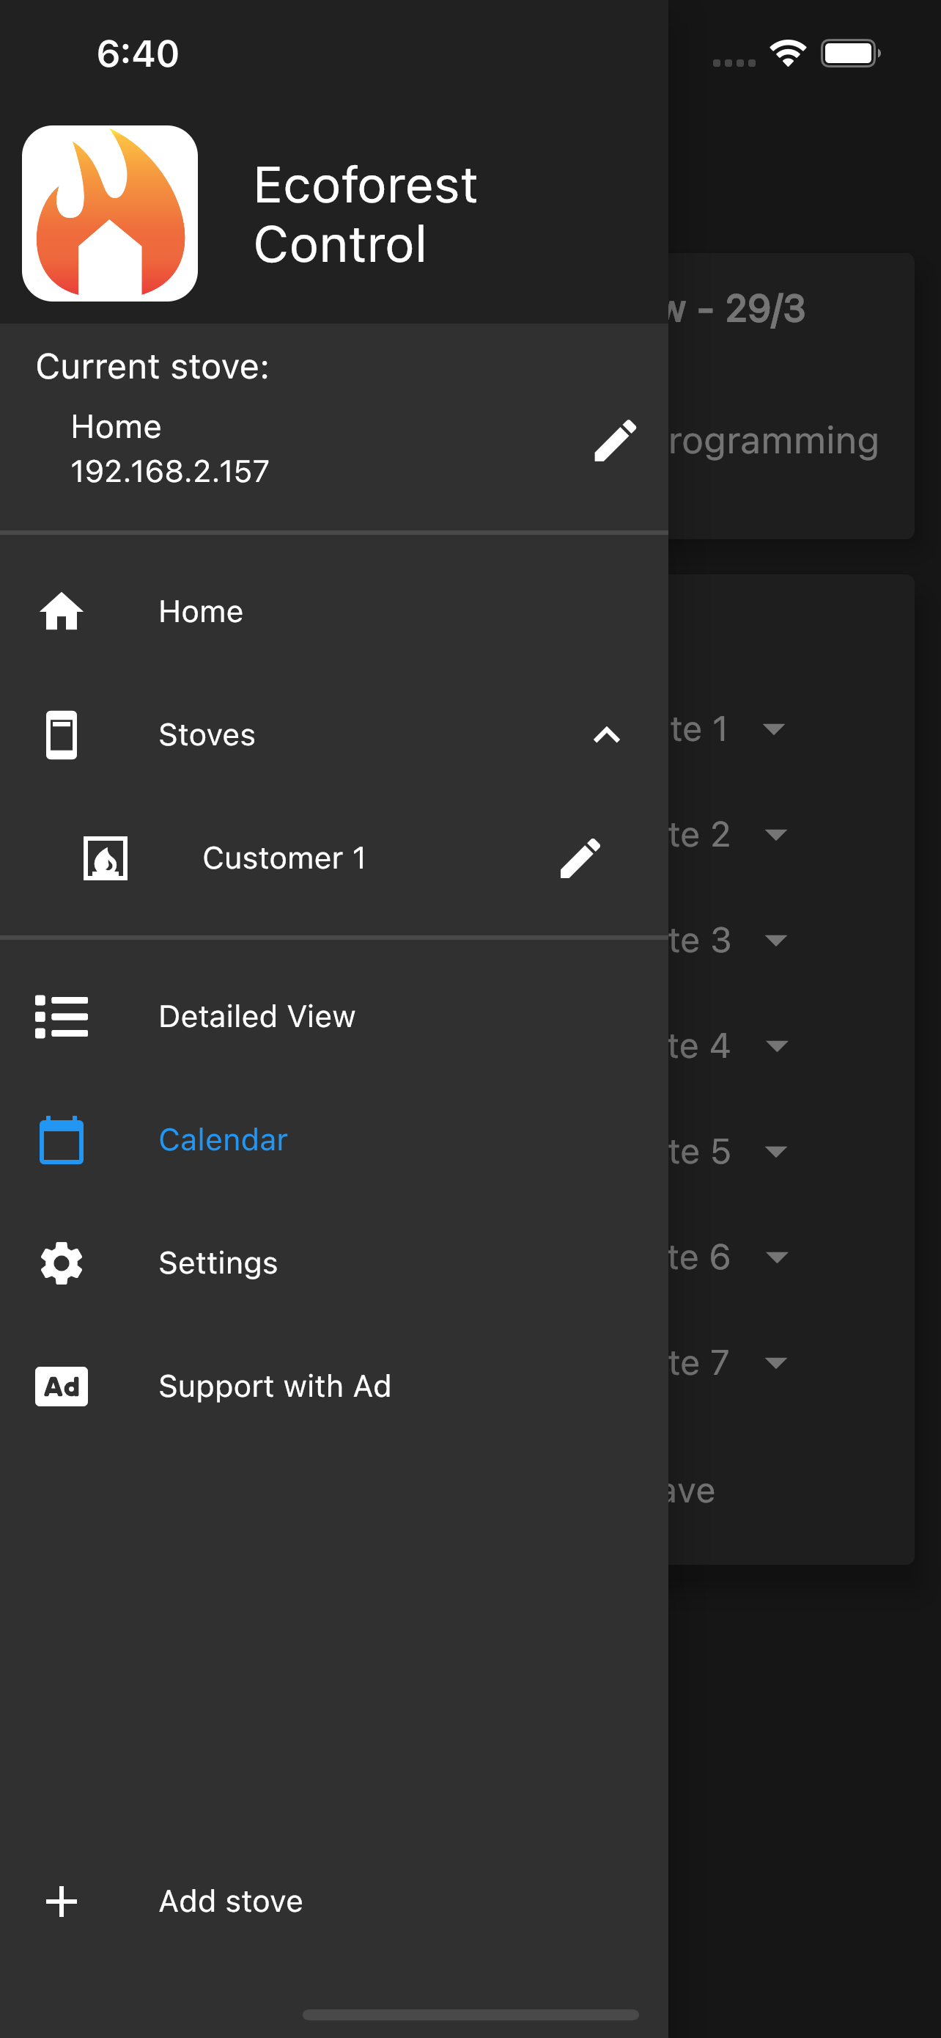Edit the current Home stove pencil icon
Image resolution: width=941 pixels, height=2038 pixels.
click(x=615, y=441)
